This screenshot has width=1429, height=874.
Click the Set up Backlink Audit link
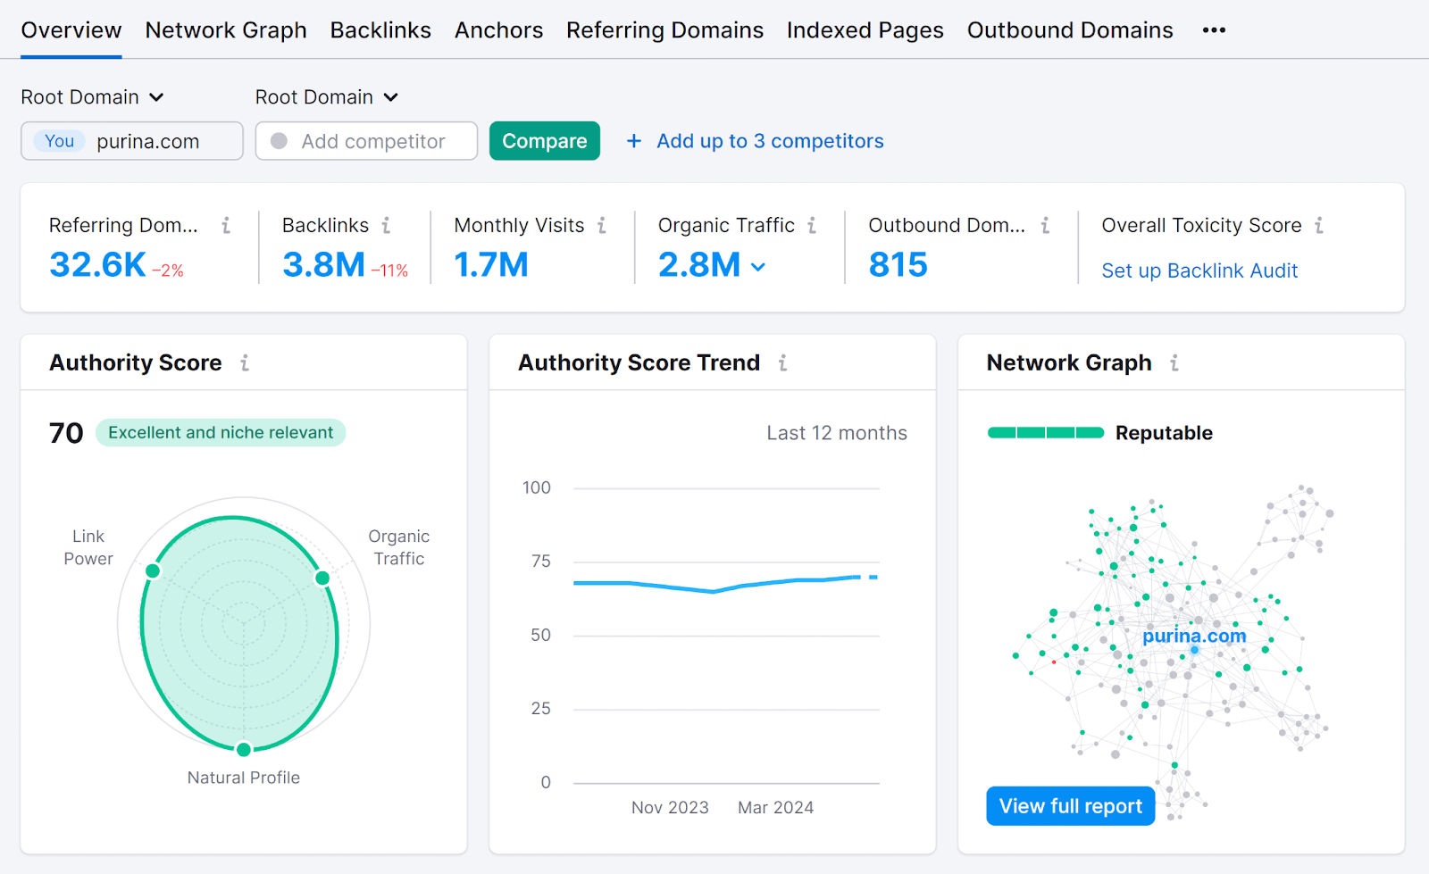point(1199,271)
